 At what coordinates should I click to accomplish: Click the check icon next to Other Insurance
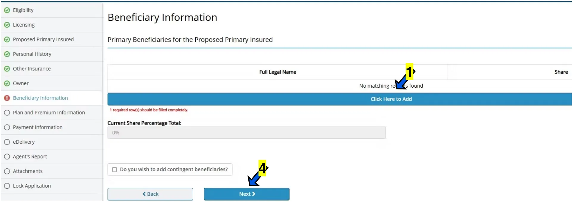coord(7,69)
